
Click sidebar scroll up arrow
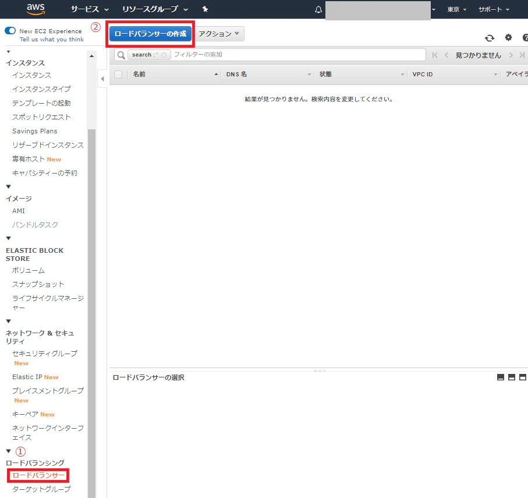(91, 56)
